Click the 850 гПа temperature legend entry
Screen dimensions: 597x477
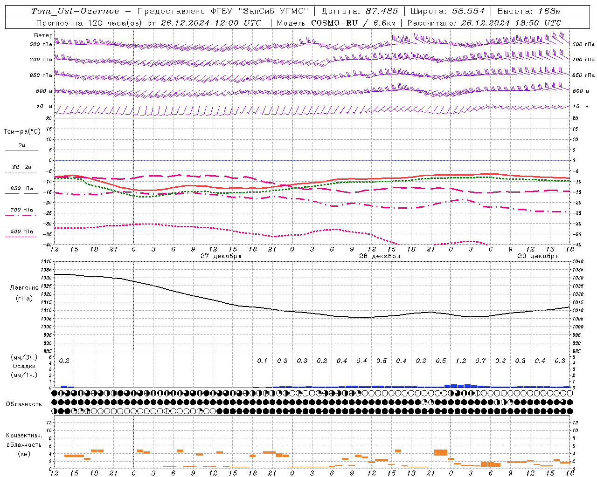pyautogui.click(x=22, y=189)
